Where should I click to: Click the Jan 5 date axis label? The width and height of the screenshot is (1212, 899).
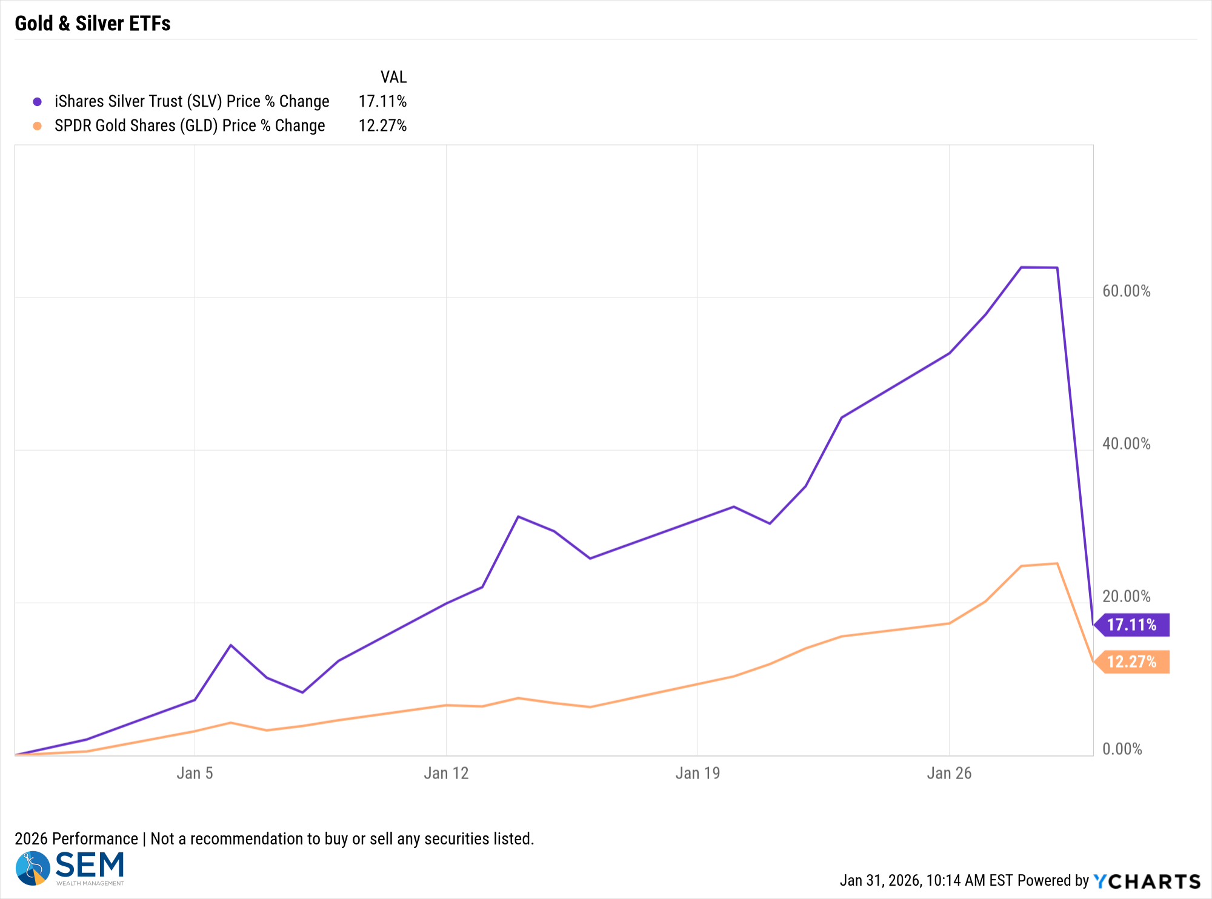[195, 773]
